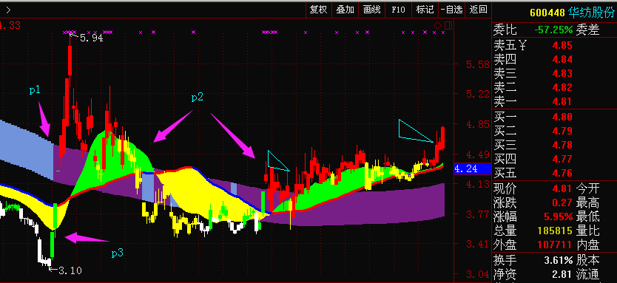The image size is (617, 283).
Task: Toggle the red split-panel icon
Action: pos(448,26)
